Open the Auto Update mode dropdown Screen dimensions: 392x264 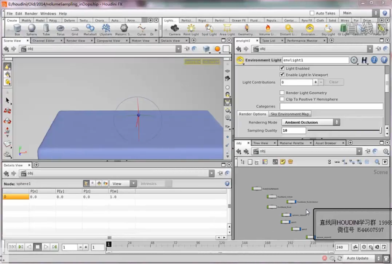363,258
